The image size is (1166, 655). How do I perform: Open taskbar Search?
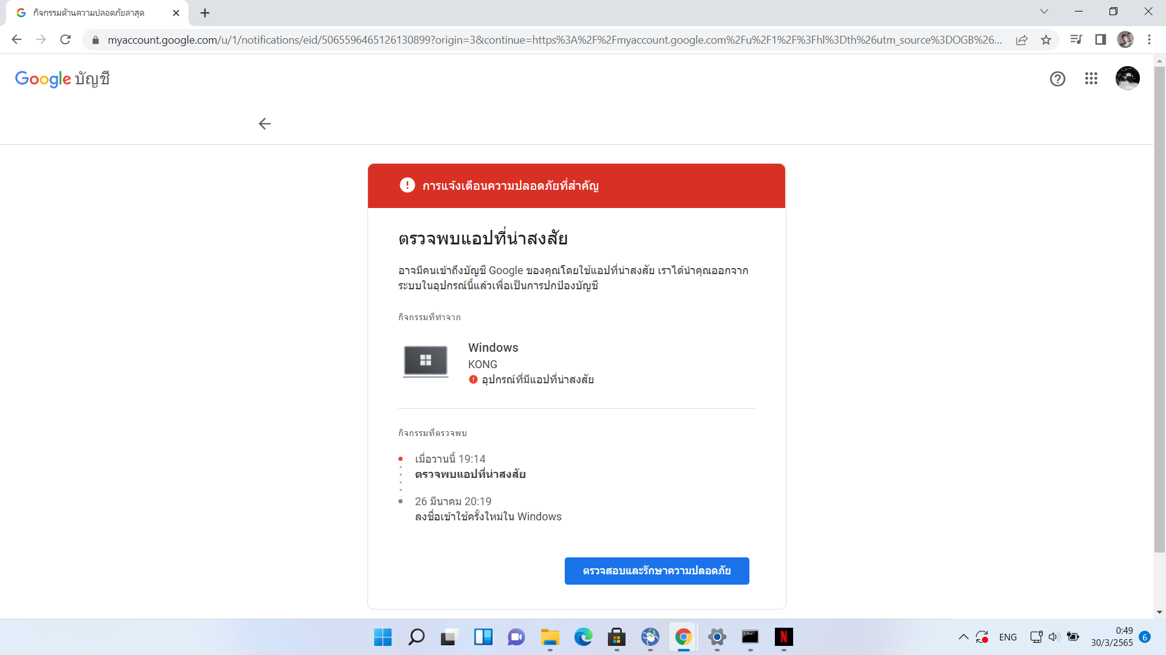(x=417, y=637)
